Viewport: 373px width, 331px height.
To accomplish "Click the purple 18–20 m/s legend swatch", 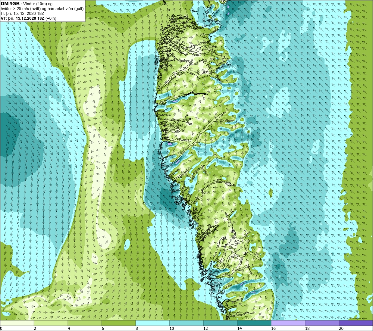I will pyautogui.click(x=322, y=323).
